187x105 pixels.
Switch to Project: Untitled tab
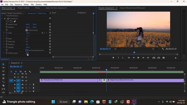23,8
